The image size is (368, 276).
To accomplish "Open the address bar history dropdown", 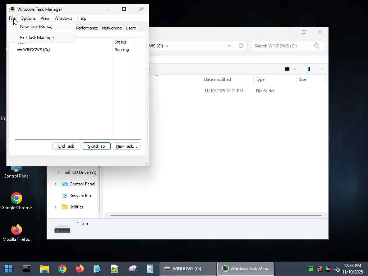I will coord(229,46).
